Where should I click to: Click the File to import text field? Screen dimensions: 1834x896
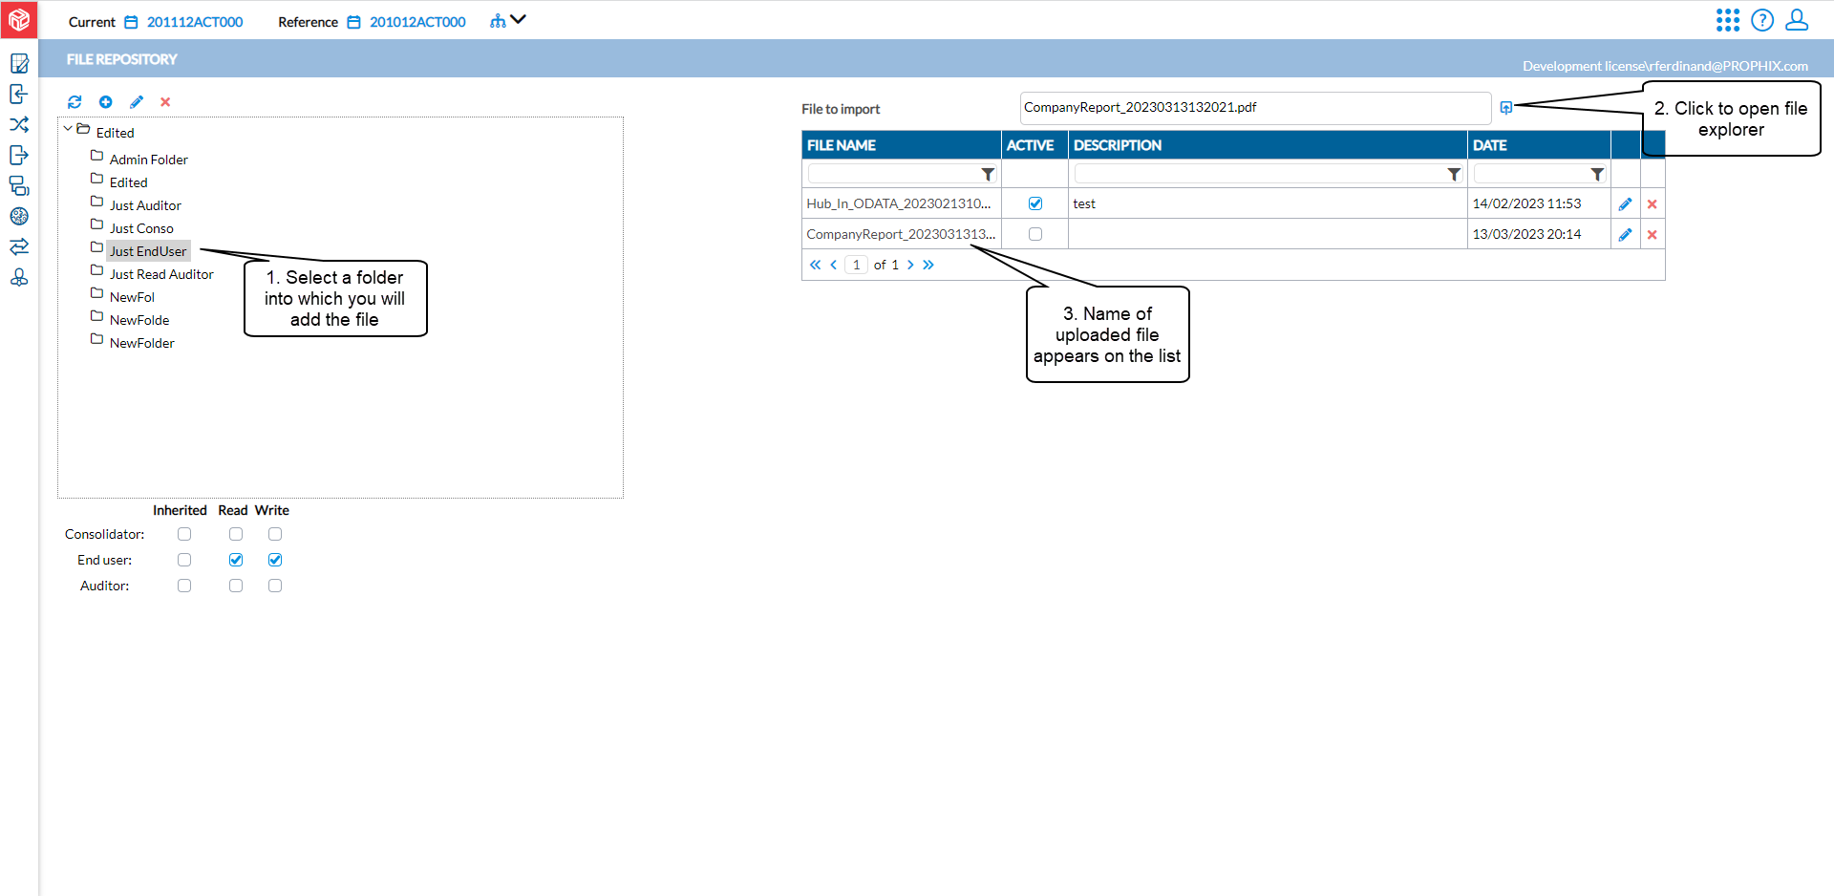pyautogui.click(x=1255, y=108)
